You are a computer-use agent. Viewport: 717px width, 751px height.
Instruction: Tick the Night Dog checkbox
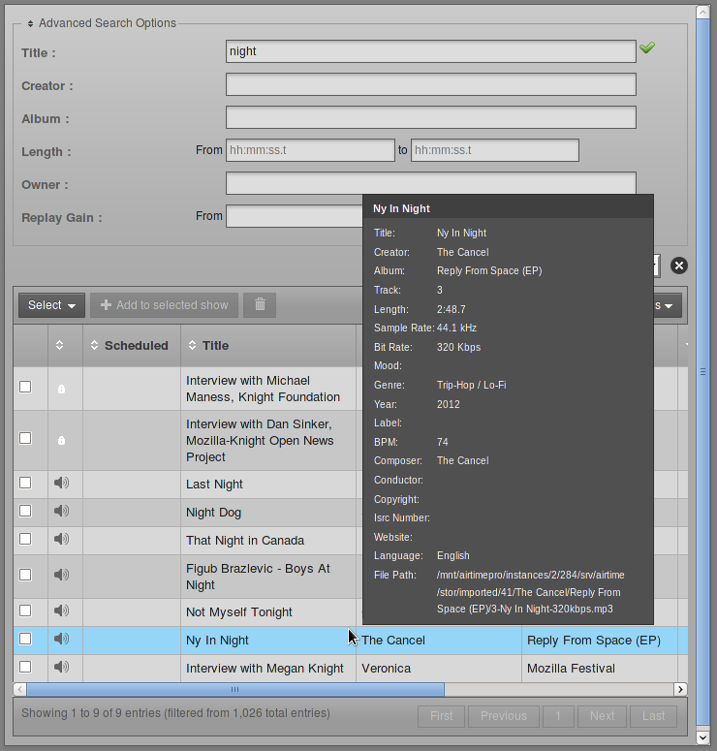pos(25,511)
